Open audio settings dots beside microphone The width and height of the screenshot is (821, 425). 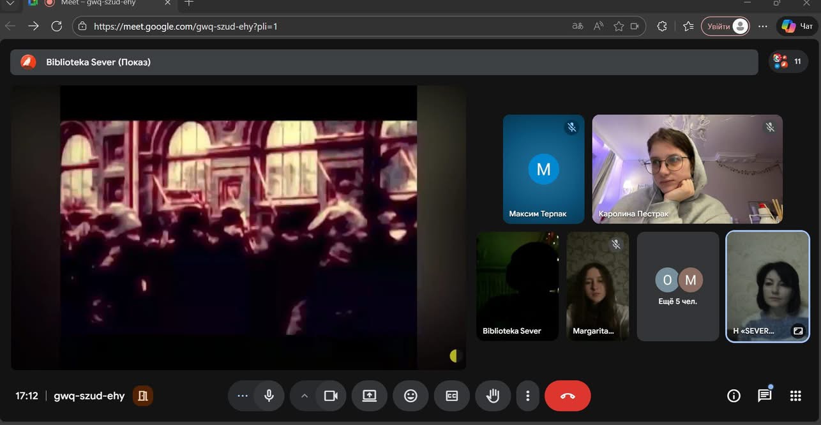(x=243, y=396)
